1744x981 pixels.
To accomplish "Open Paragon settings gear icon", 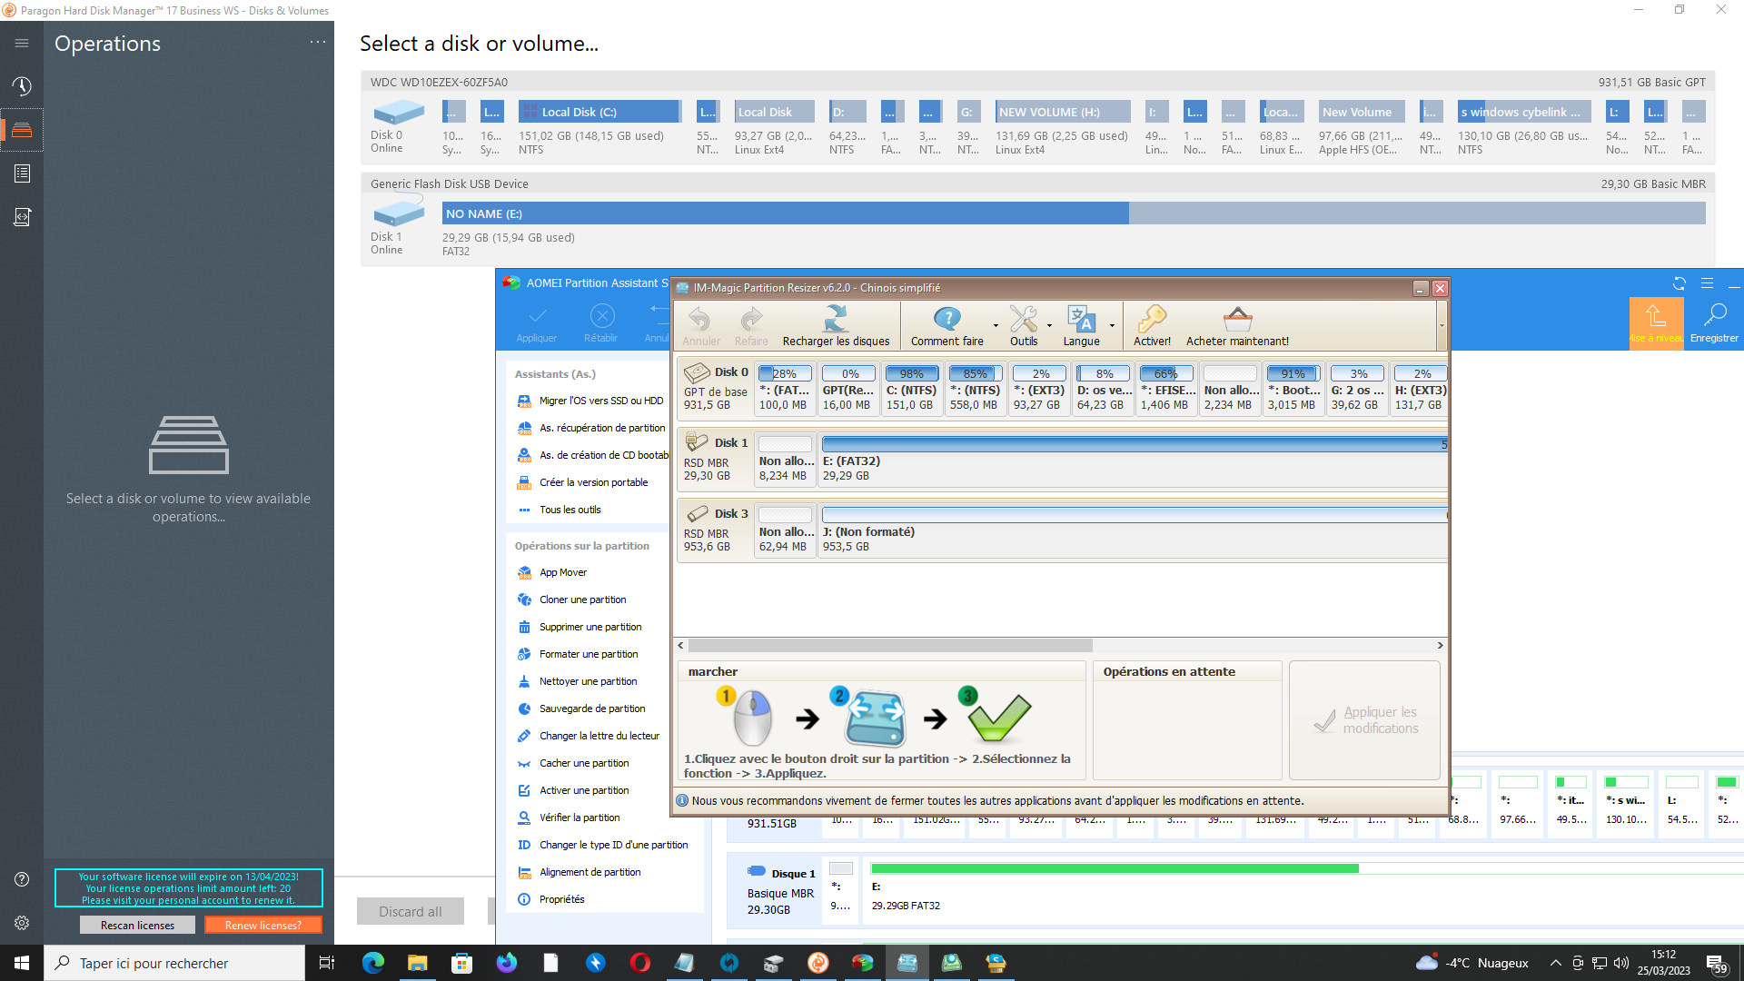I will pyautogui.click(x=22, y=923).
